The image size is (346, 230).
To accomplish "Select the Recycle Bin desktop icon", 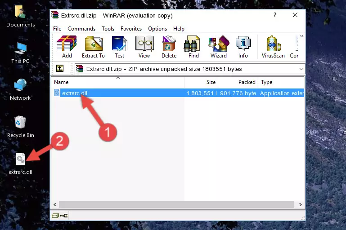I will click(21, 127).
